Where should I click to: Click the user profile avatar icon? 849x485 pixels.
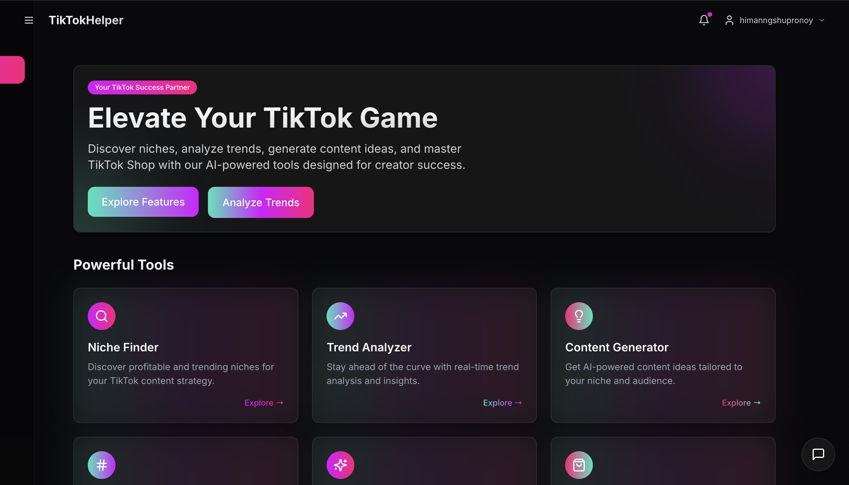pos(729,20)
